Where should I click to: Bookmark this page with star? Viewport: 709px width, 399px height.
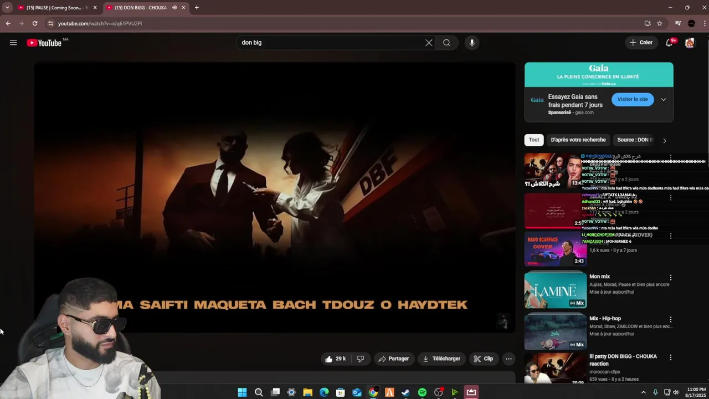coord(659,23)
